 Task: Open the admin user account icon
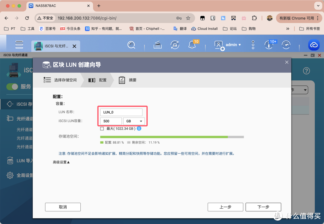219,45
